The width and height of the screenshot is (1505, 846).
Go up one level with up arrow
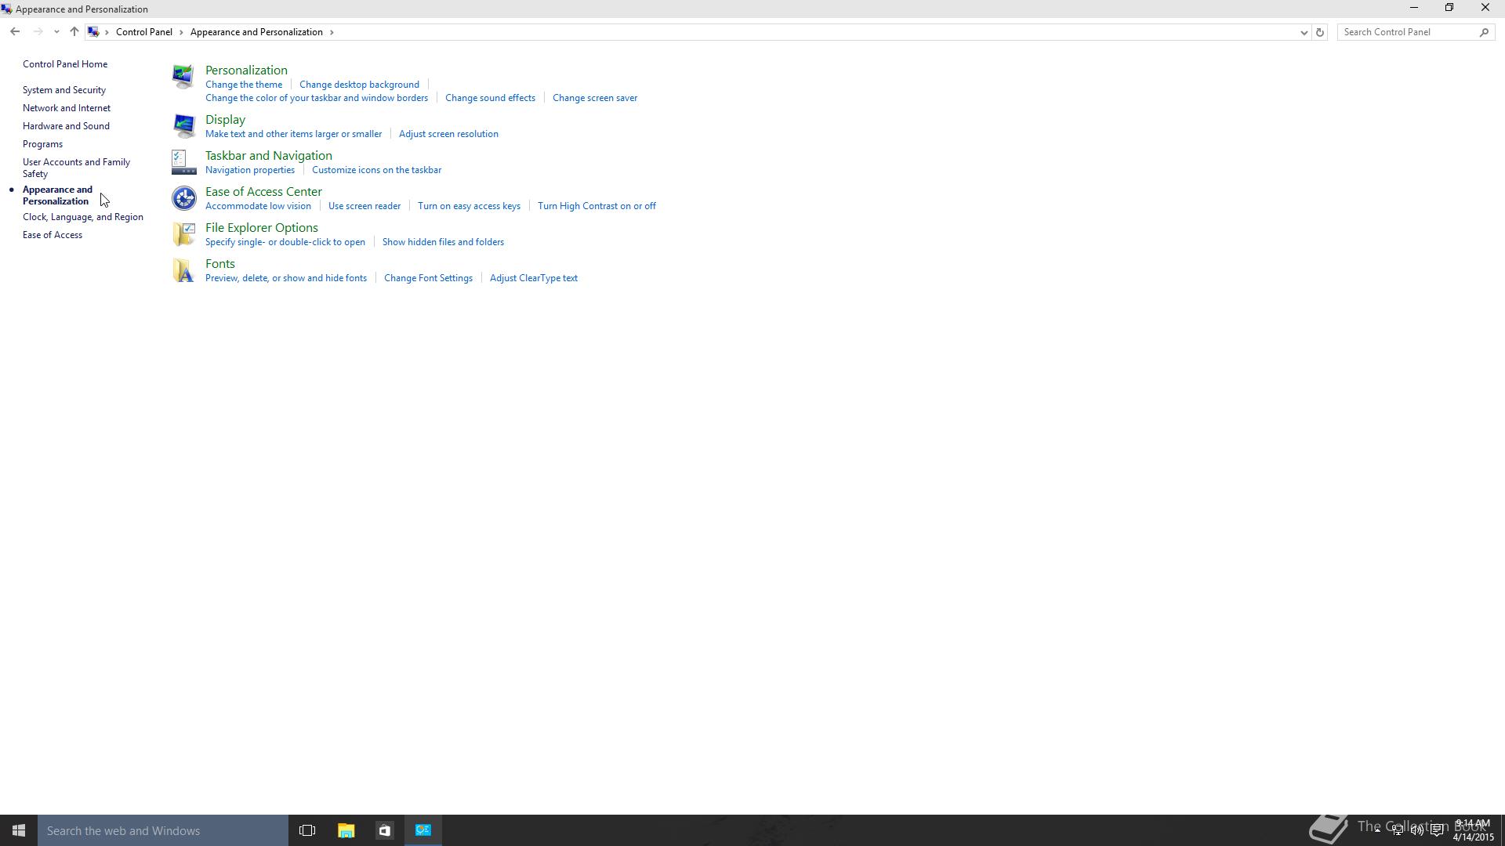[x=74, y=32]
